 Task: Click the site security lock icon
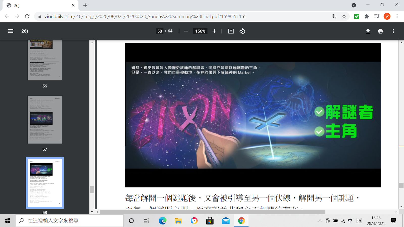(x=40, y=16)
